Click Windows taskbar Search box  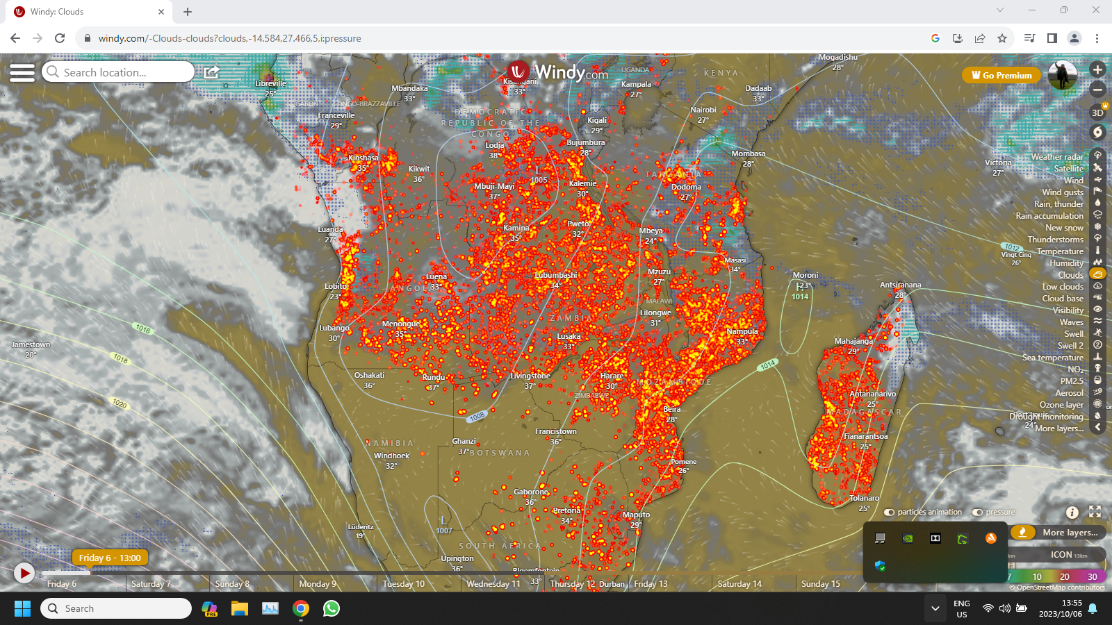(116, 608)
